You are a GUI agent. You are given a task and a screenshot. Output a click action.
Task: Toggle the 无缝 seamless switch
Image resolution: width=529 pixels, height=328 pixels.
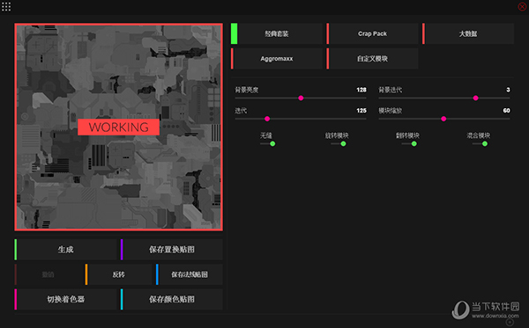point(268,143)
